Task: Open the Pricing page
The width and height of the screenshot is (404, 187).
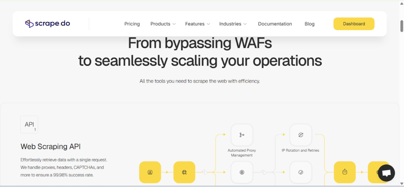Action: (x=132, y=24)
